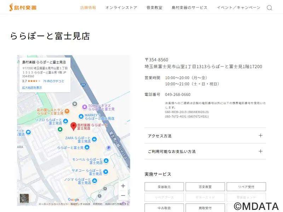Open オンラインストア menu item
The height and width of the screenshot is (212, 283).
121,8
